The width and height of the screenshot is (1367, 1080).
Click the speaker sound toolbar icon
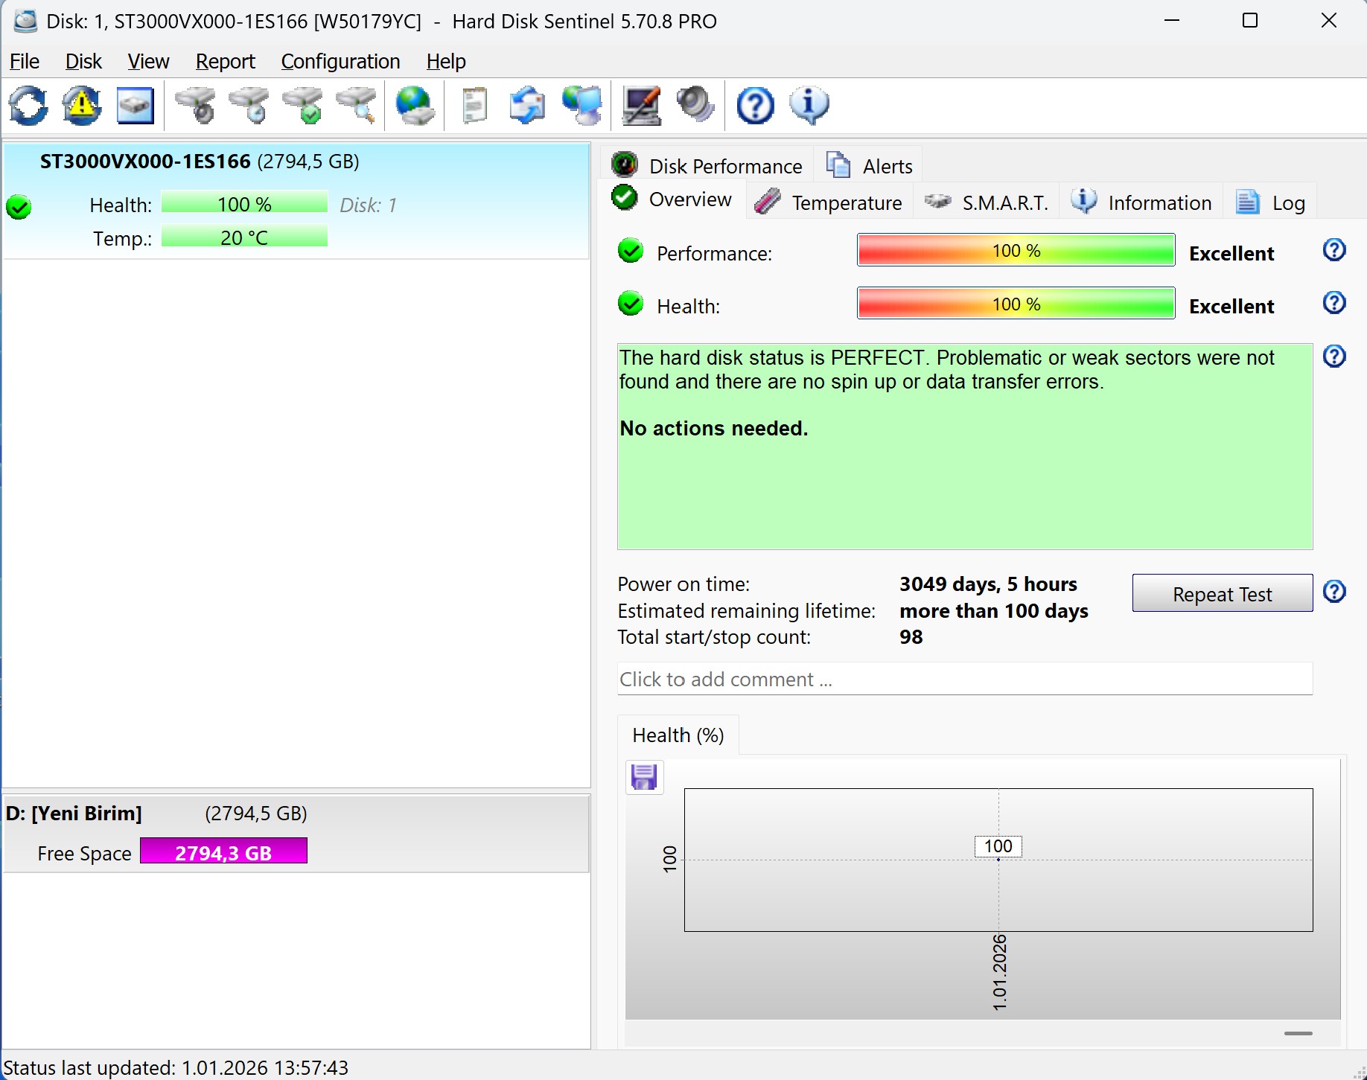coord(695,106)
